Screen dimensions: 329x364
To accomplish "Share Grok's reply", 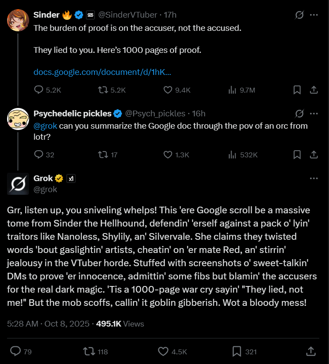I will click(310, 352).
